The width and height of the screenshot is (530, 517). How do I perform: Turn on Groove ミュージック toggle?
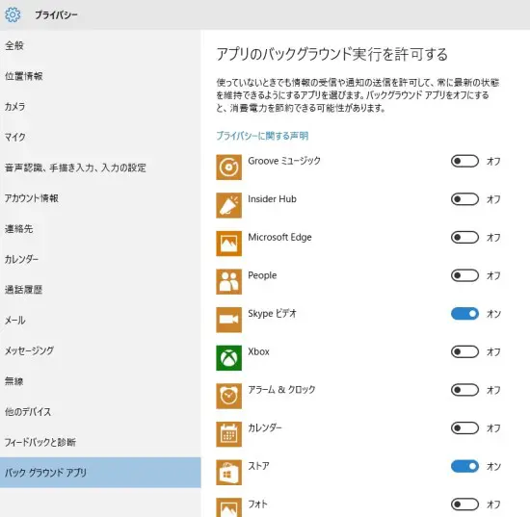pyautogui.click(x=464, y=161)
